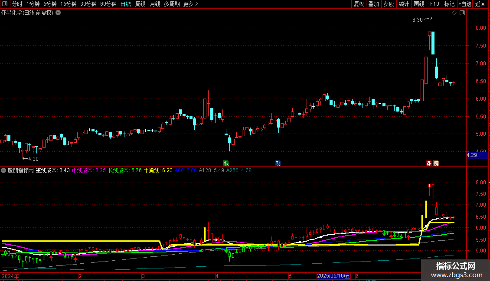Open the stock title dropdown circle icon

point(58,13)
